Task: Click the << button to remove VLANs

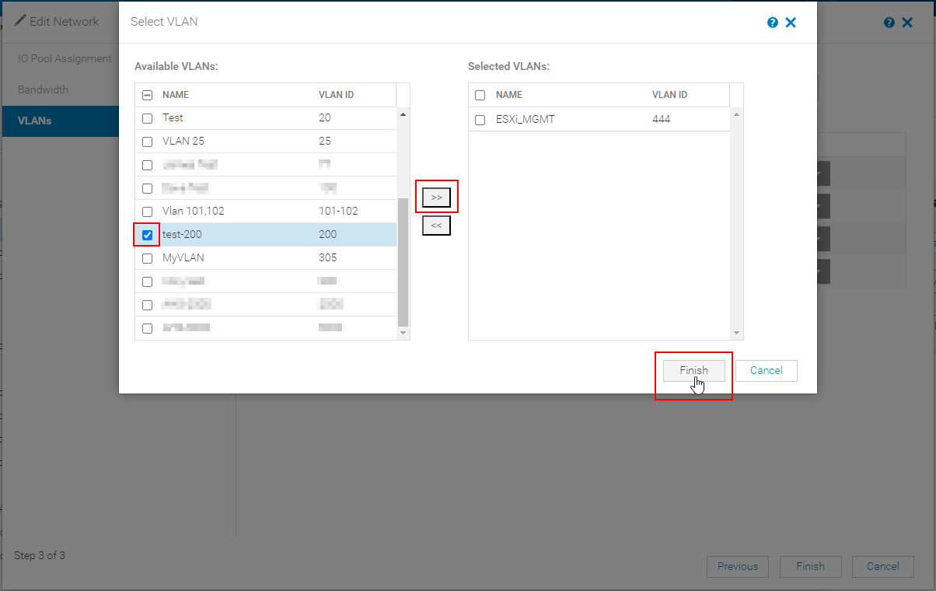Action: tap(436, 225)
